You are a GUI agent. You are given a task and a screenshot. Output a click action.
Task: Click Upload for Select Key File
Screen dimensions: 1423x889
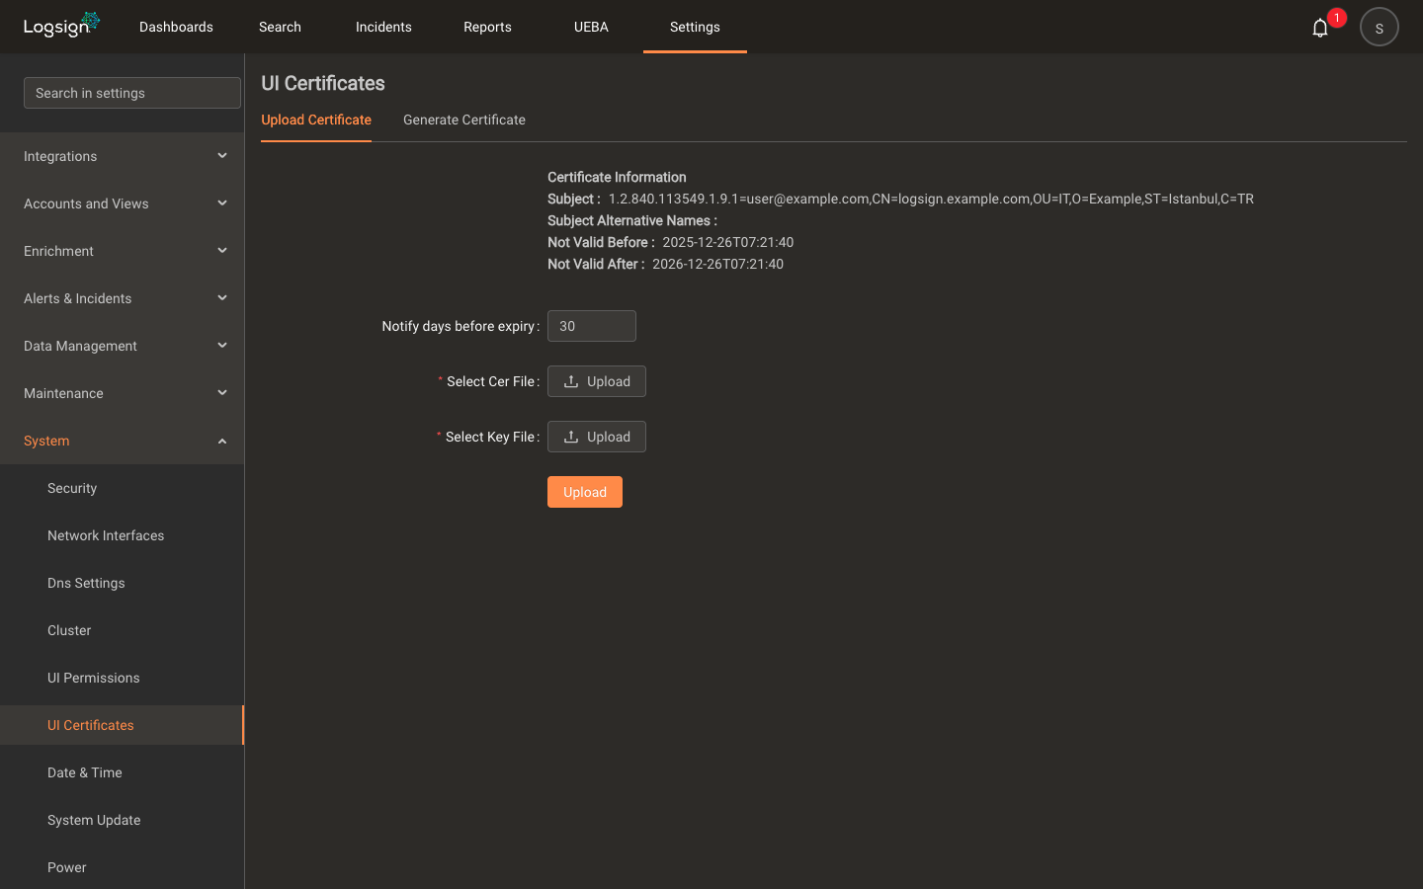[597, 437]
